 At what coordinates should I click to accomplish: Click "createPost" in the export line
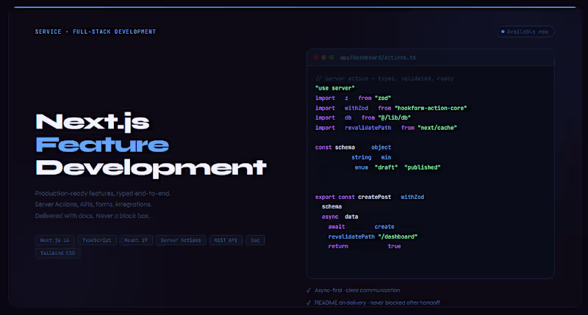click(375, 197)
